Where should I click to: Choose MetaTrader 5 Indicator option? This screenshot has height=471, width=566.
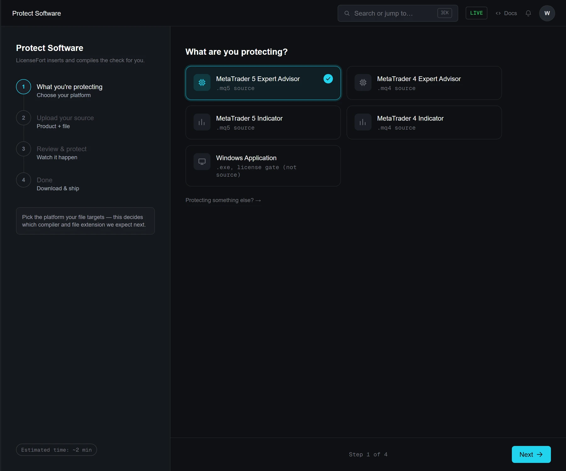click(263, 123)
